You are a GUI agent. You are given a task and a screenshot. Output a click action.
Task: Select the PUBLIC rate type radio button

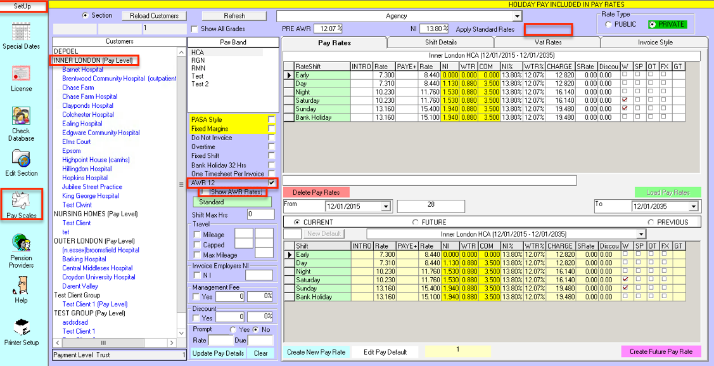(609, 25)
